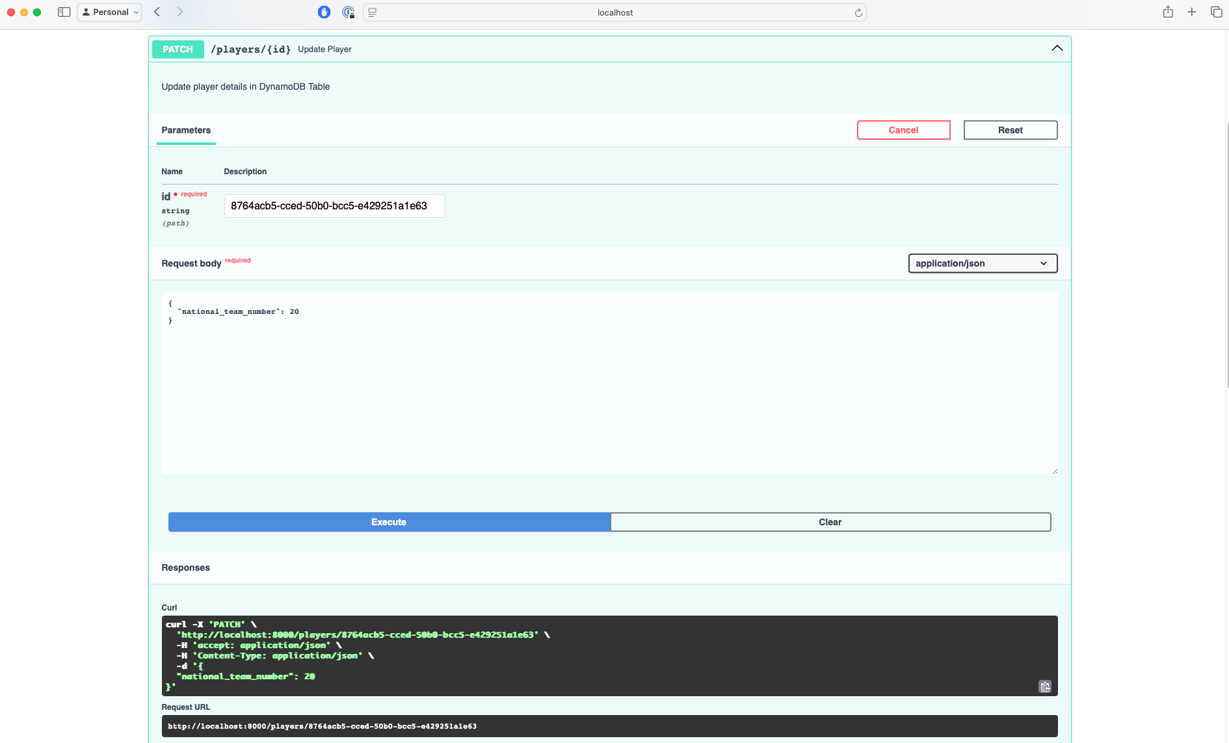Show the tab overview icon
The image size is (1229, 743).
pos(1216,12)
